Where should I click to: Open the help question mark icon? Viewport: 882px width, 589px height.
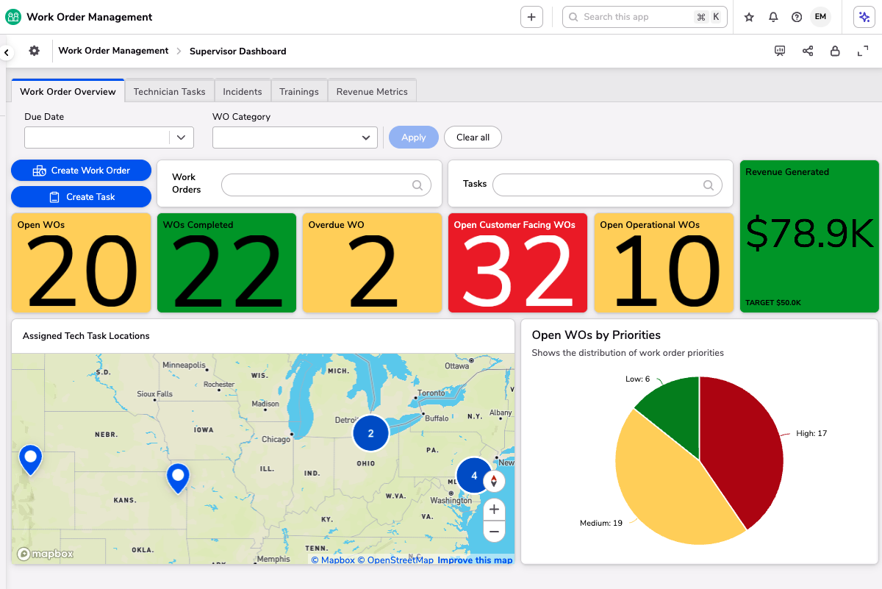(x=797, y=17)
